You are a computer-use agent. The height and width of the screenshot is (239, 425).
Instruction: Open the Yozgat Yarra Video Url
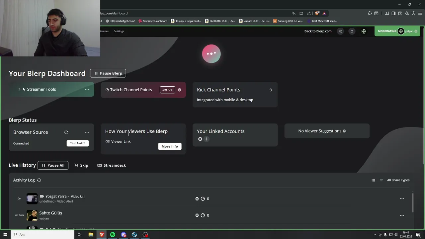[x=78, y=197]
